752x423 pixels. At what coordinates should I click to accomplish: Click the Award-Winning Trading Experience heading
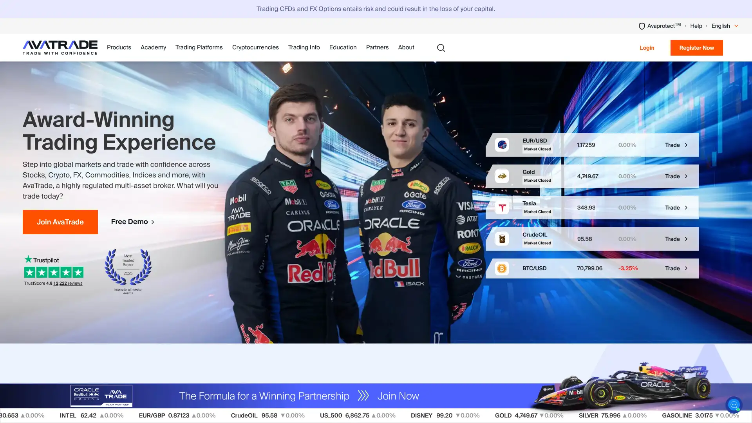point(119,131)
